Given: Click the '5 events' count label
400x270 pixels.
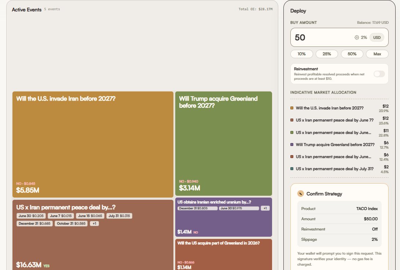Looking at the screenshot, I should point(52,9).
